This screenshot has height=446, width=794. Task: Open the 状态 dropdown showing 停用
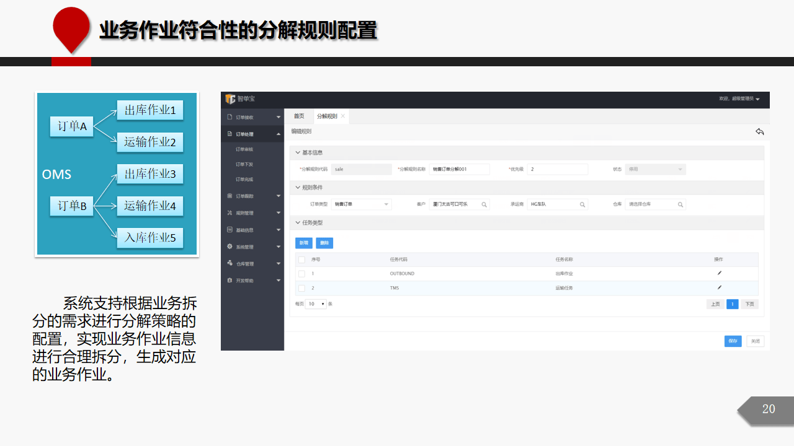point(655,169)
